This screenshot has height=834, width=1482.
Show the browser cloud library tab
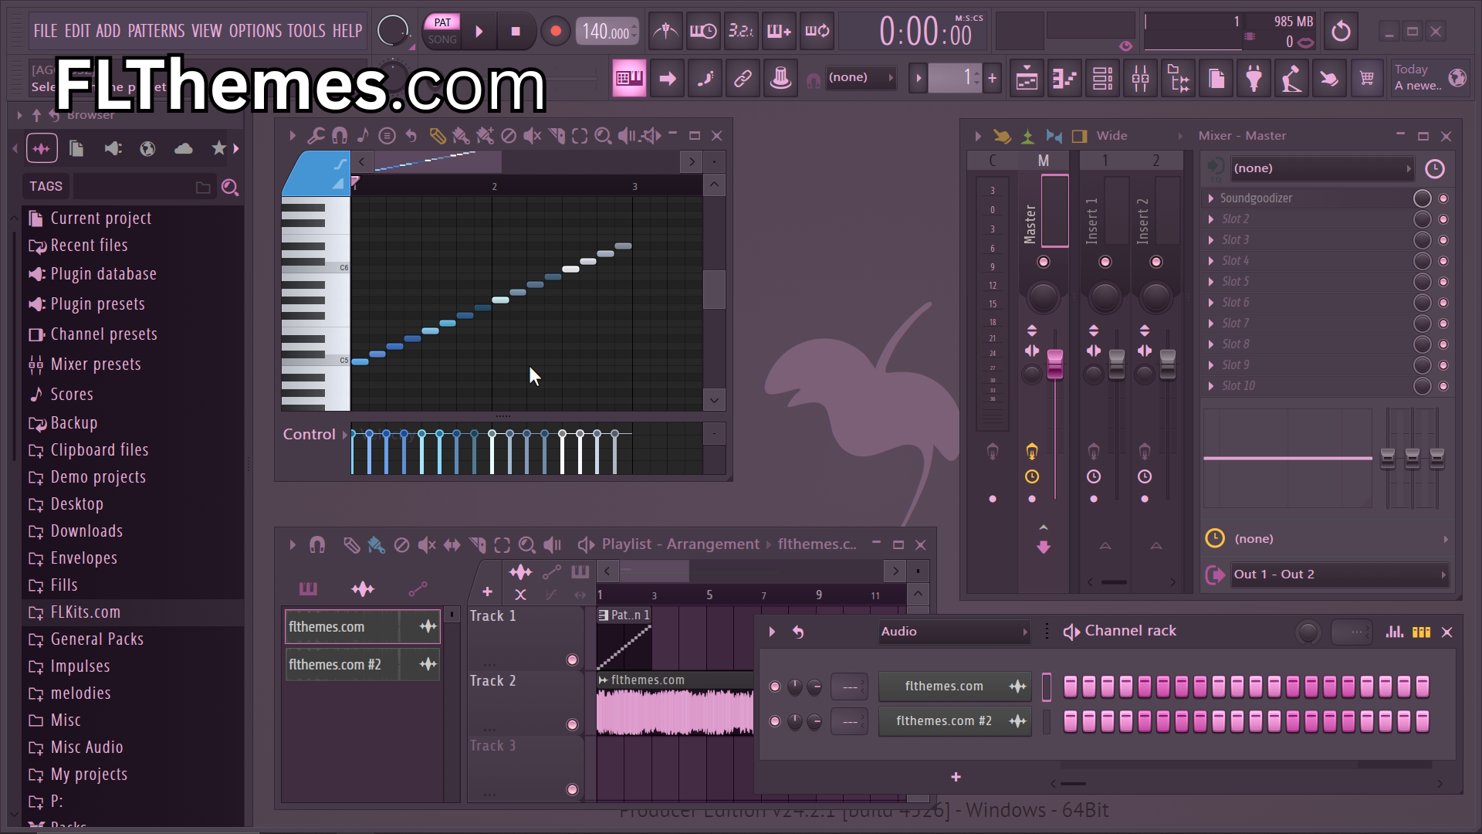pyautogui.click(x=184, y=148)
